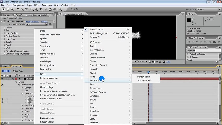Select the Rotation tool

[18, 9]
